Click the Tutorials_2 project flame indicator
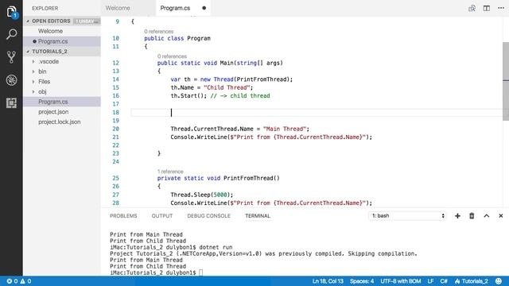 pos(472,281)
